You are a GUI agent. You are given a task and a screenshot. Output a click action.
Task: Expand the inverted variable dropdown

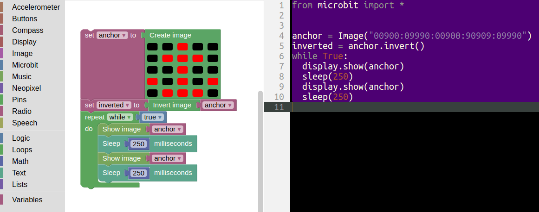pyautogui.click(x=114, y=105)
